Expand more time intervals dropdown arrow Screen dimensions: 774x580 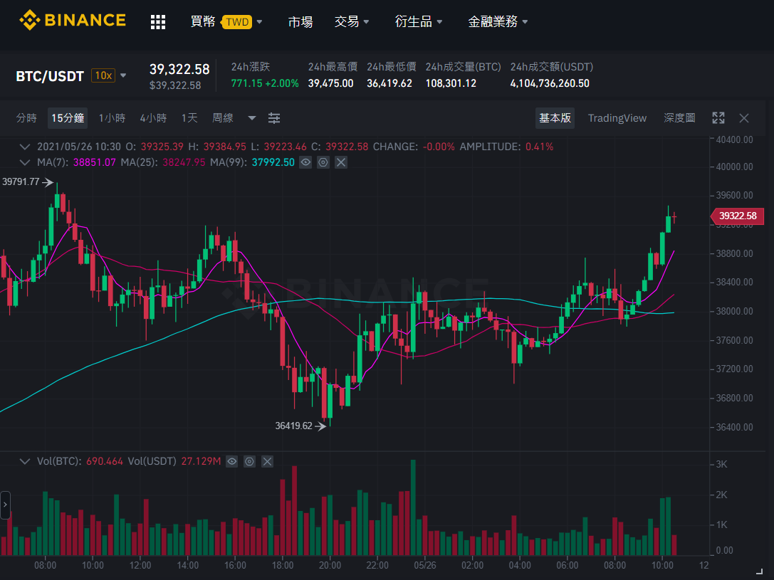252,118
